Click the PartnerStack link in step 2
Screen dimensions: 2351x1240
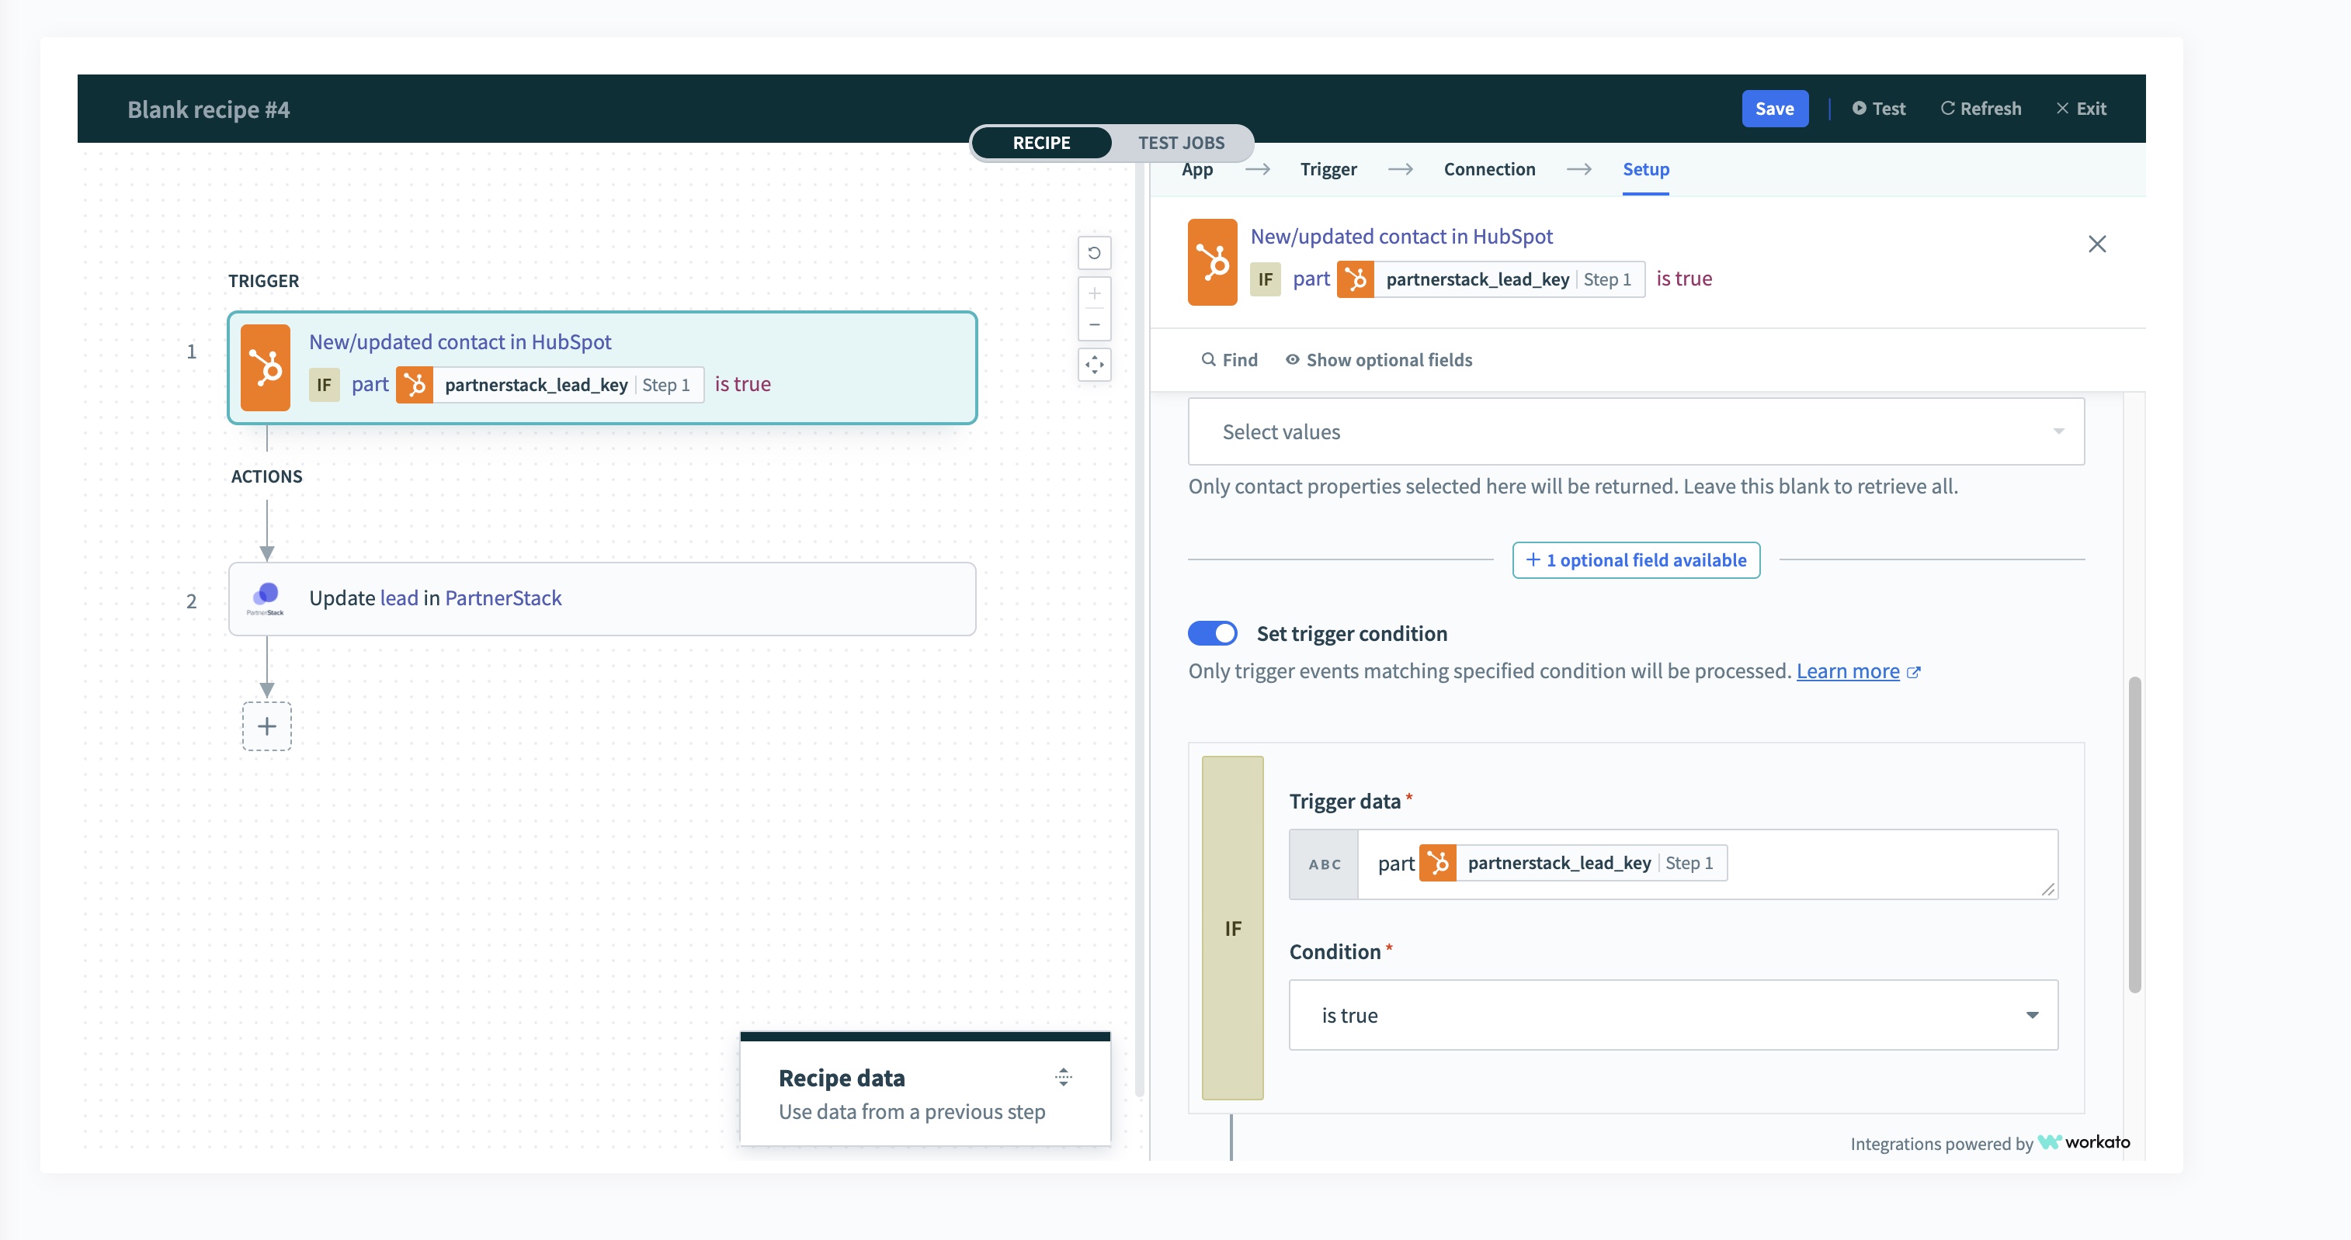tap(503, 597)
